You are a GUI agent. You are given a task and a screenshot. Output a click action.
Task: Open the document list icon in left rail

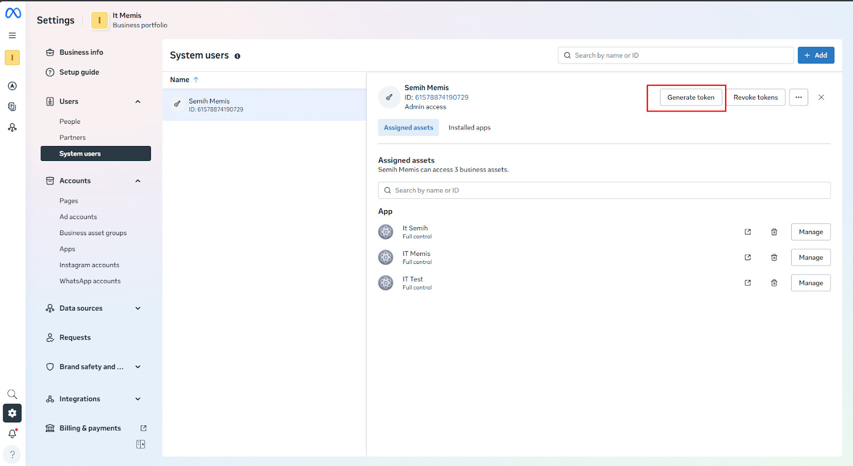12,107
